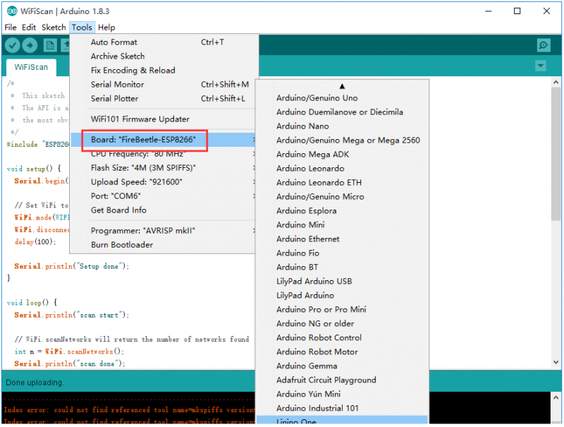
Task: Expand Programmer AVRISP mkII submenu
Action: tap(164, 230)
